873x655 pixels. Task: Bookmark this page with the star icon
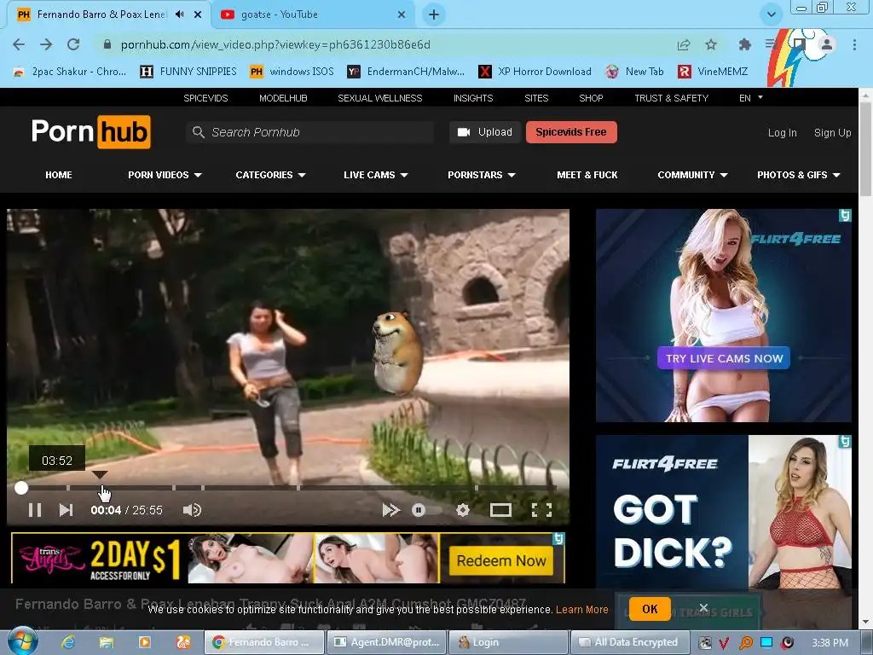tap(711, 44)
